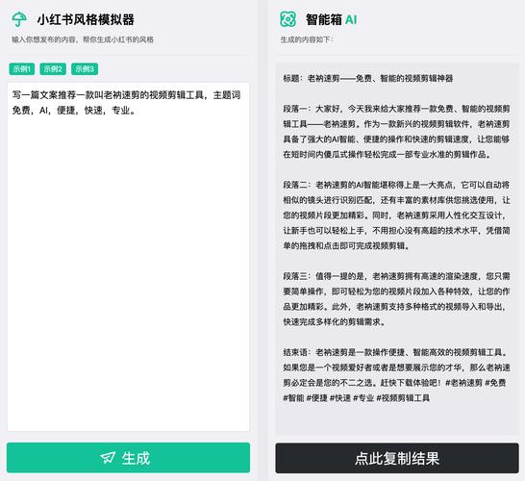Image resolution: width=525 pixels, height=481 pixels.
Task: Click the green AI text in the heading
Action: [x=351, y=20]
